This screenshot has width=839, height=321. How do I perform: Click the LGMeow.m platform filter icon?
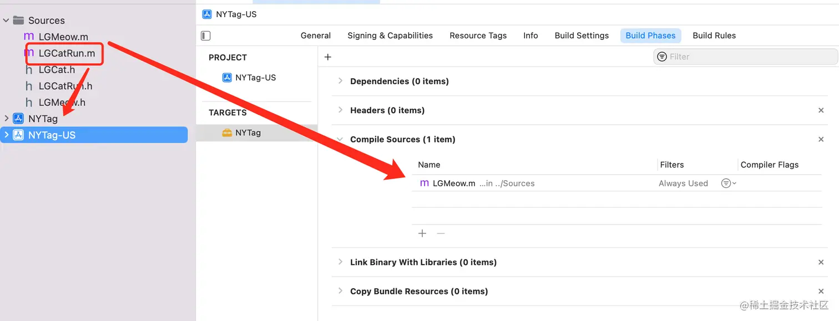coord(728,184)
